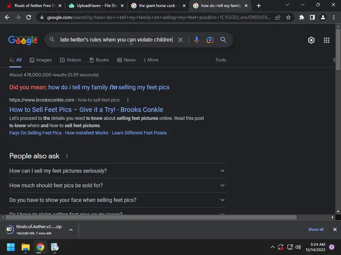Click Chrome icon in taskbar
341x255 pixels.
(x=40, y=247)
